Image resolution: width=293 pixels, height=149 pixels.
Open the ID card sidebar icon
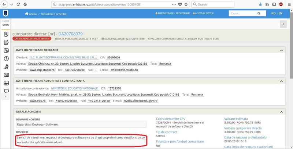point(6,75)
